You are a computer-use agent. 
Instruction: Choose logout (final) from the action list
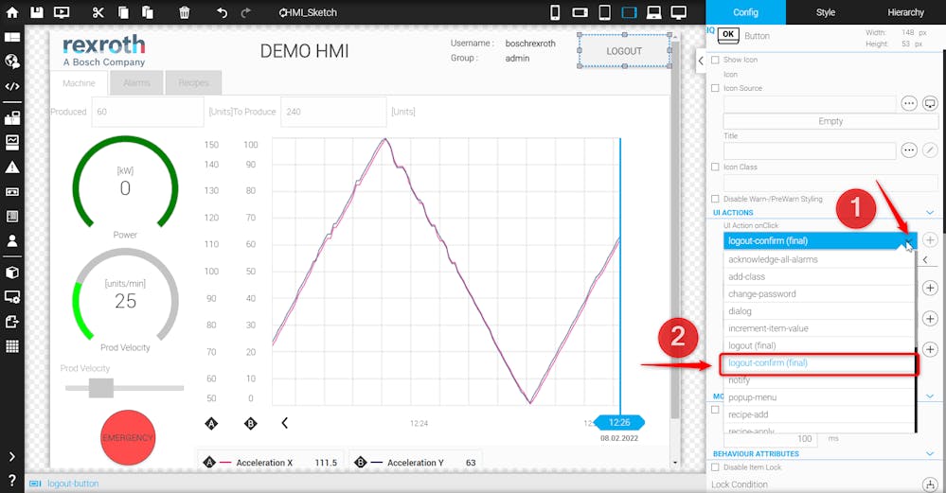tap(819, 345)
